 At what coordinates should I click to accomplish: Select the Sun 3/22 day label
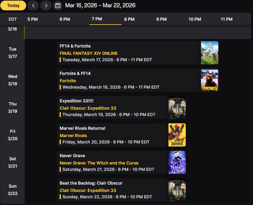12,190
